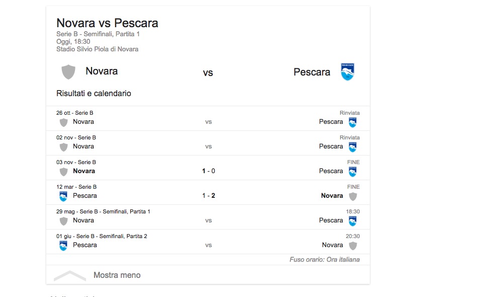Open the 26 ott Rinviata match row
This screenshot has width=483, height=297.
(x=208, y=119)
